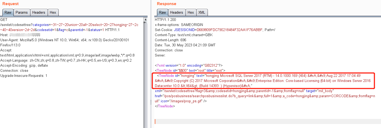Switch to the Request Hex tab
The image size is (381, 128).
(x=53, y=12)
